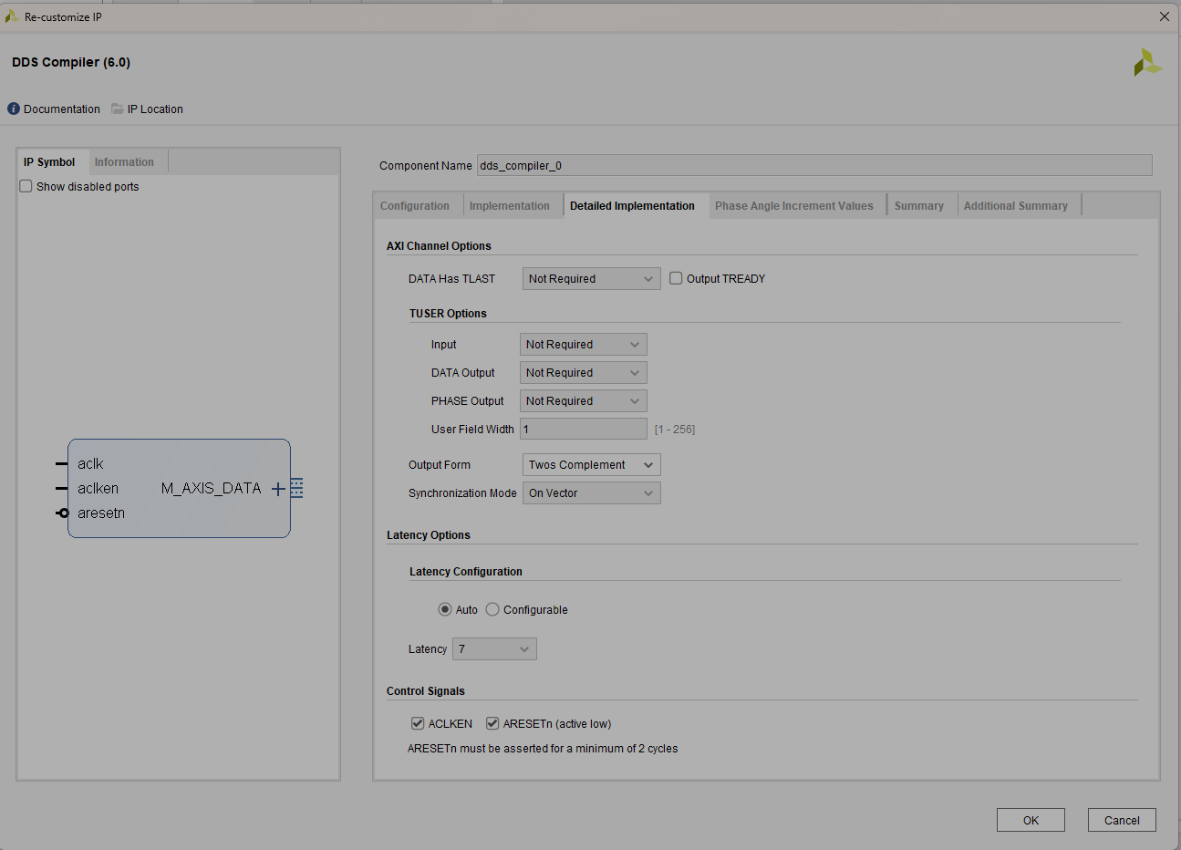The width and height of the screenshot is (1181, 850).
Task: Expand the M_AXIS_DATA plus icon
Action: click(x=279, y=489)
